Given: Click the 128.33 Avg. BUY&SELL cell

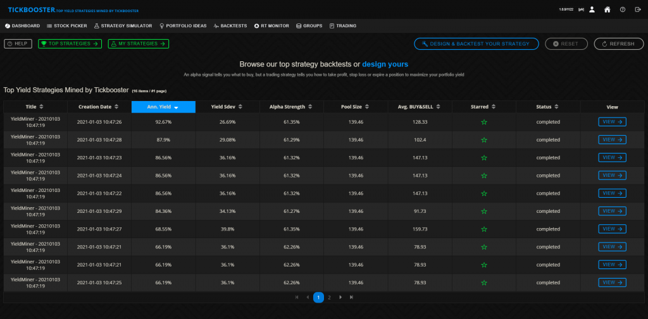Looking at the screenshot, I should point(420,122).
